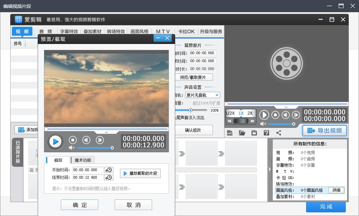The image size is (359, 216).
Task: Click the new project icon in toolbar
Action: 230,133
